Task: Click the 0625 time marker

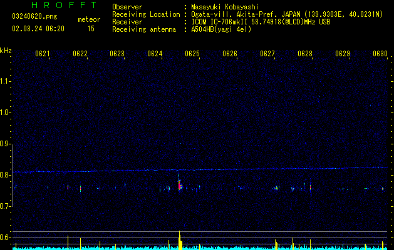Action: [x=192, y=54]
